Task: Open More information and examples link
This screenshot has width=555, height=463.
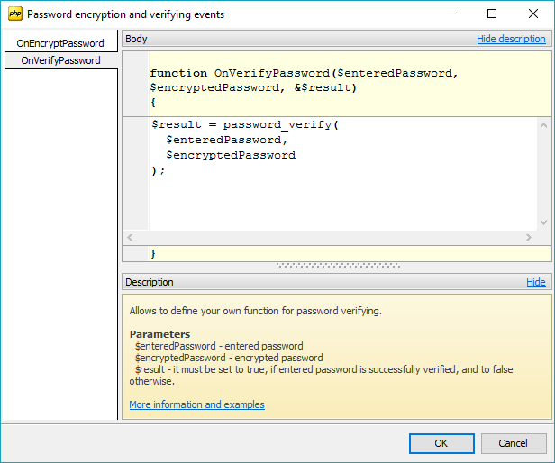Action: 196,404
